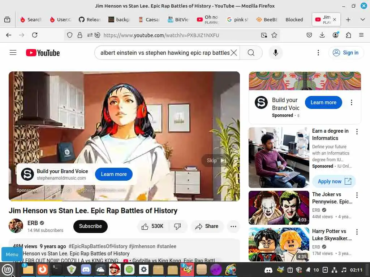Open the taskbar clock showing 02:11
Image resolution: width=370 pixels, height=277 pixels.
click(356, 270)
